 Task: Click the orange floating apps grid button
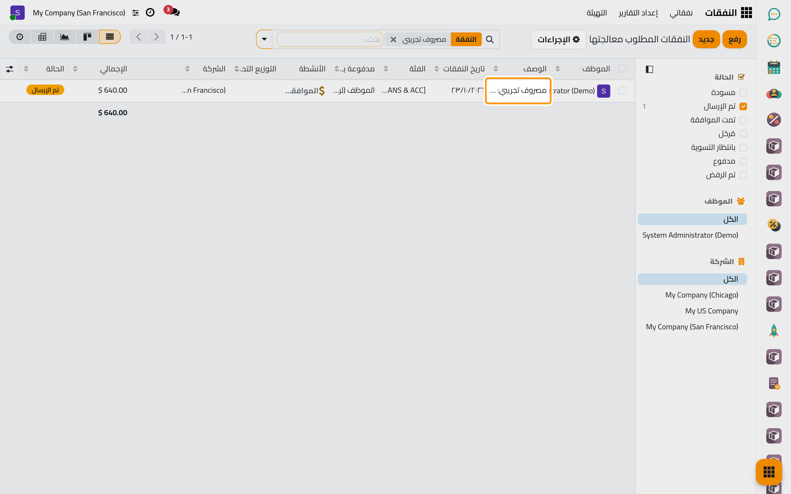point(769,472)
